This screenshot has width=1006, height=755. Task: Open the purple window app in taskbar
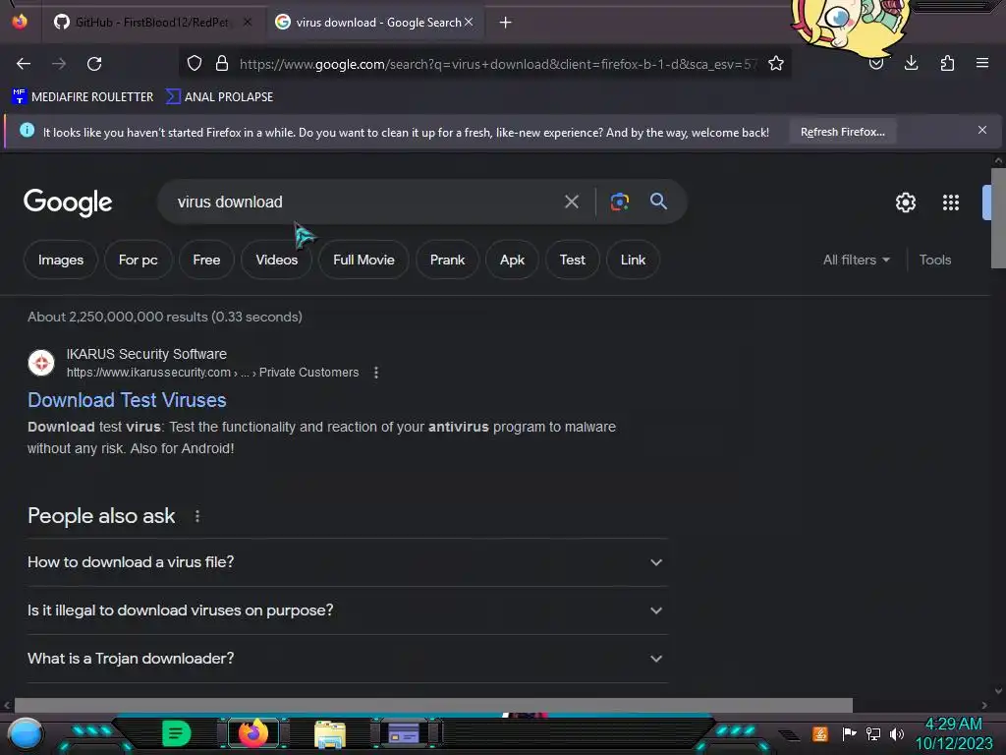[404, 733]
